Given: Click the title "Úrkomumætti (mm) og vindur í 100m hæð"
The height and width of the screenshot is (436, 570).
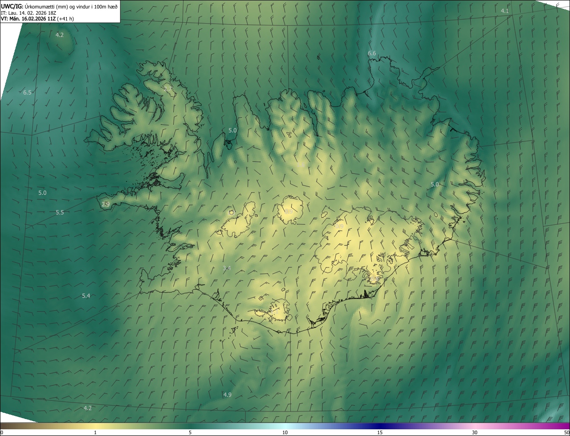Looking at the screenshot, I should click(72, 6).
